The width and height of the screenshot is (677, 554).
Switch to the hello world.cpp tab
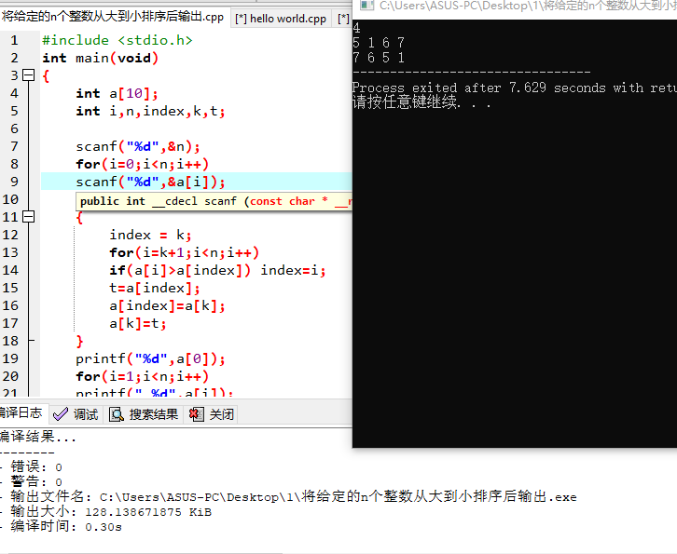(x=283, y=19)
